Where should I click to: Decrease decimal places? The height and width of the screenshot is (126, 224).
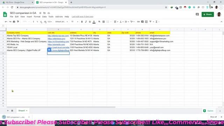41,22
